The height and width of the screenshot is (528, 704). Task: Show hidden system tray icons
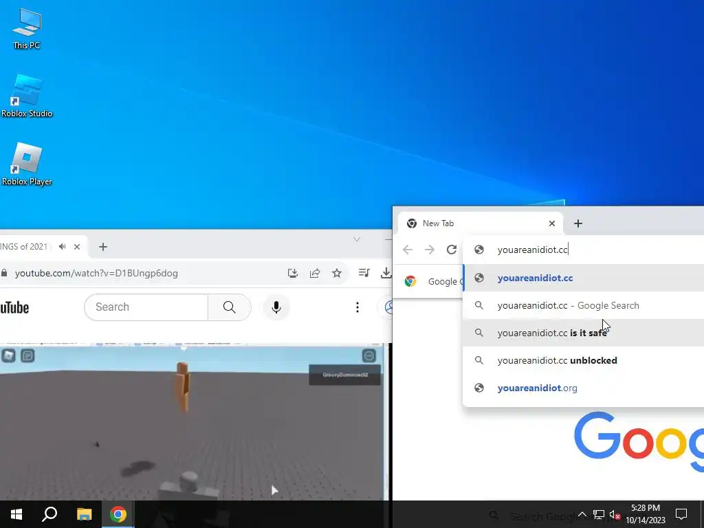[582, 514]
